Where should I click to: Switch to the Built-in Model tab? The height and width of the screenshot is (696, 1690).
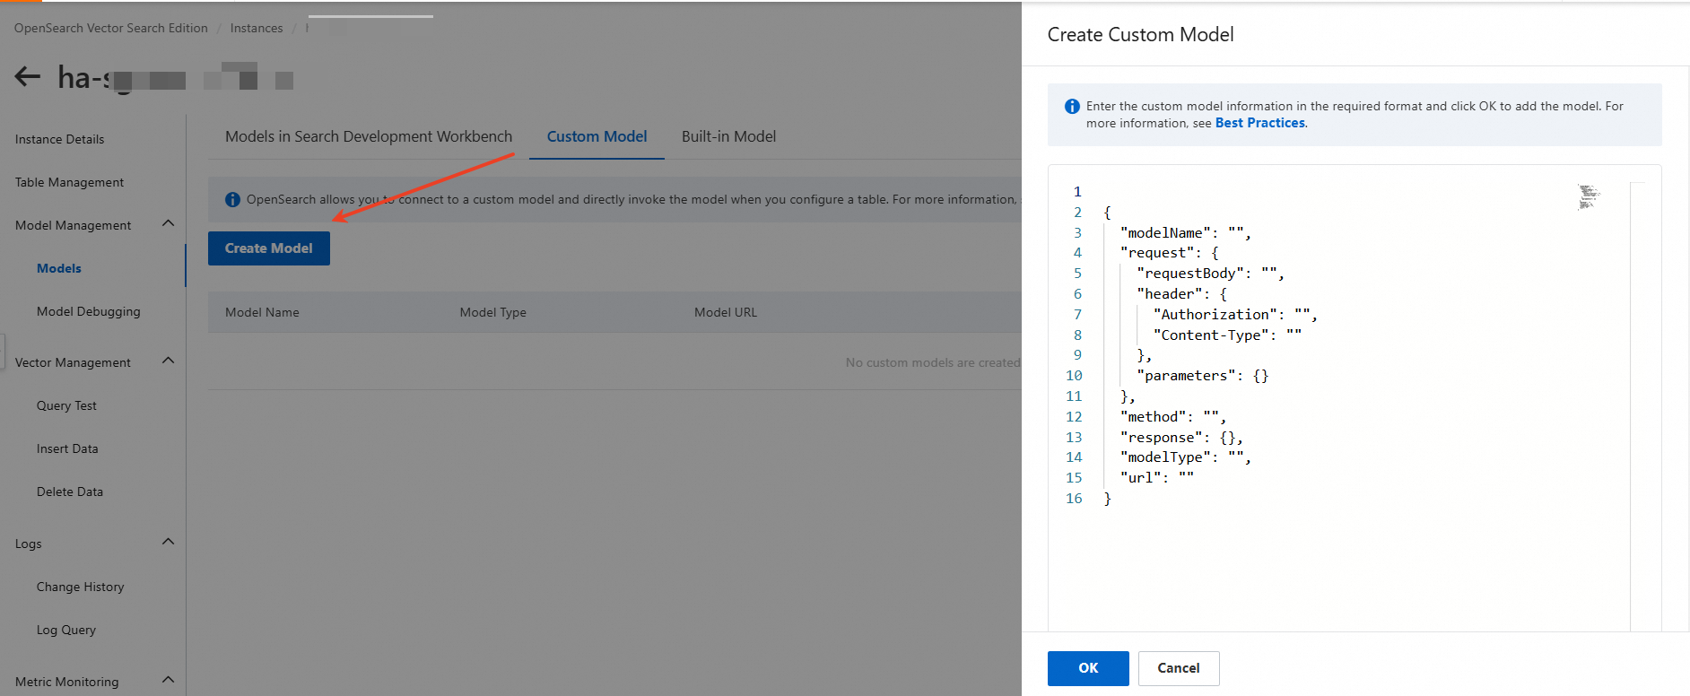[728, 136]
